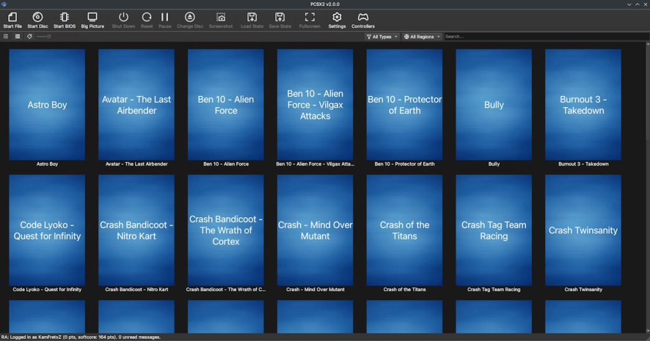Click the PCSX2 app icon in title bar
This screenshot has width=650, height=341.
click(x=4, y=4)
